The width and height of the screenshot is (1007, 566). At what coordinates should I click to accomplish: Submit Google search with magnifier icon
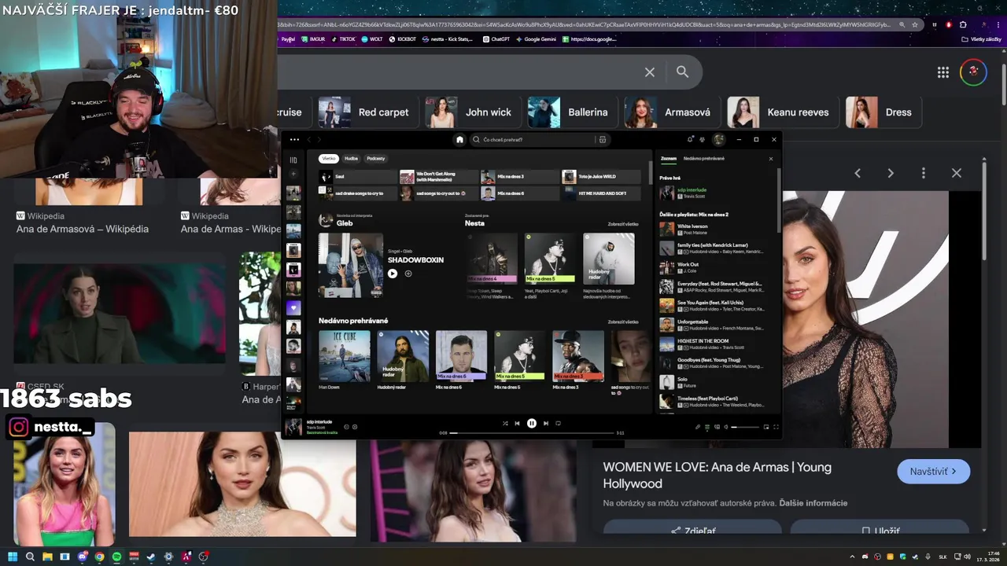click(x=683, y=72)
